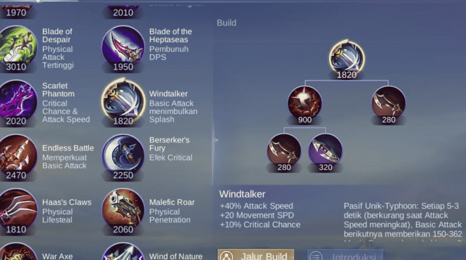Select the bottom-left 280 gold dagger component
466x260 pixels.
(x=284, y=151)
